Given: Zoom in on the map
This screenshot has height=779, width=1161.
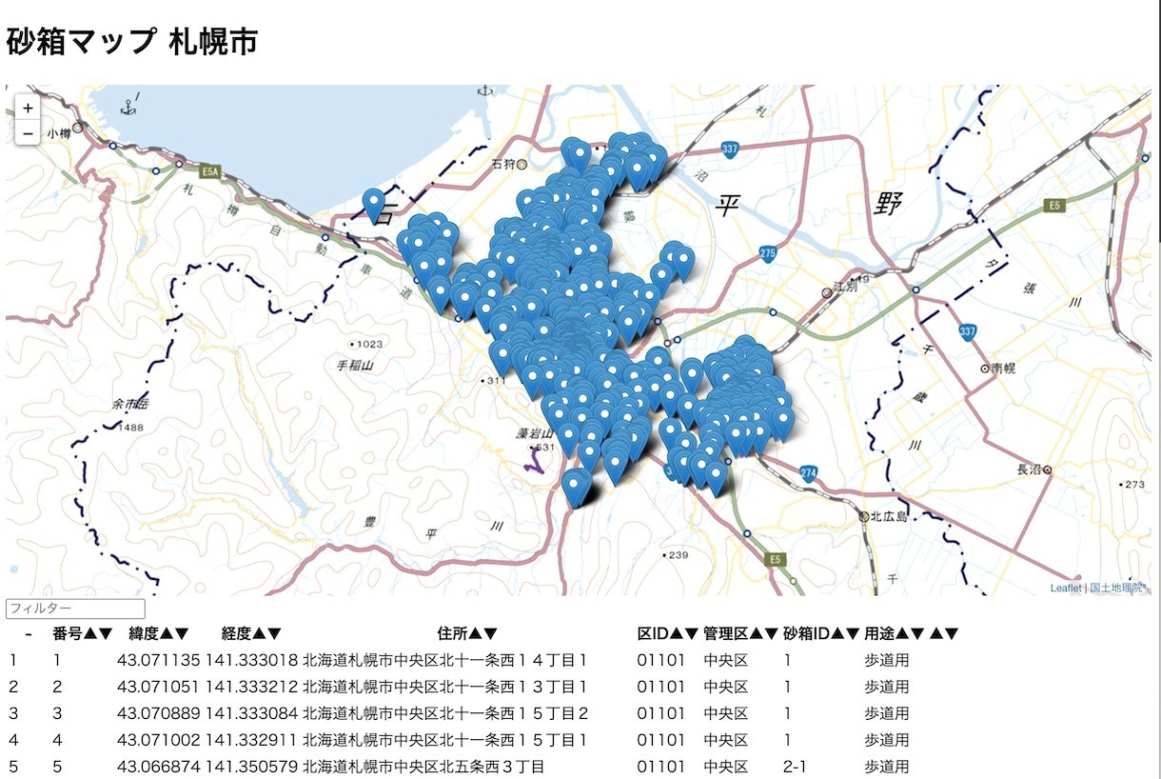Looking at the screenshot, I should coord(29,109).
